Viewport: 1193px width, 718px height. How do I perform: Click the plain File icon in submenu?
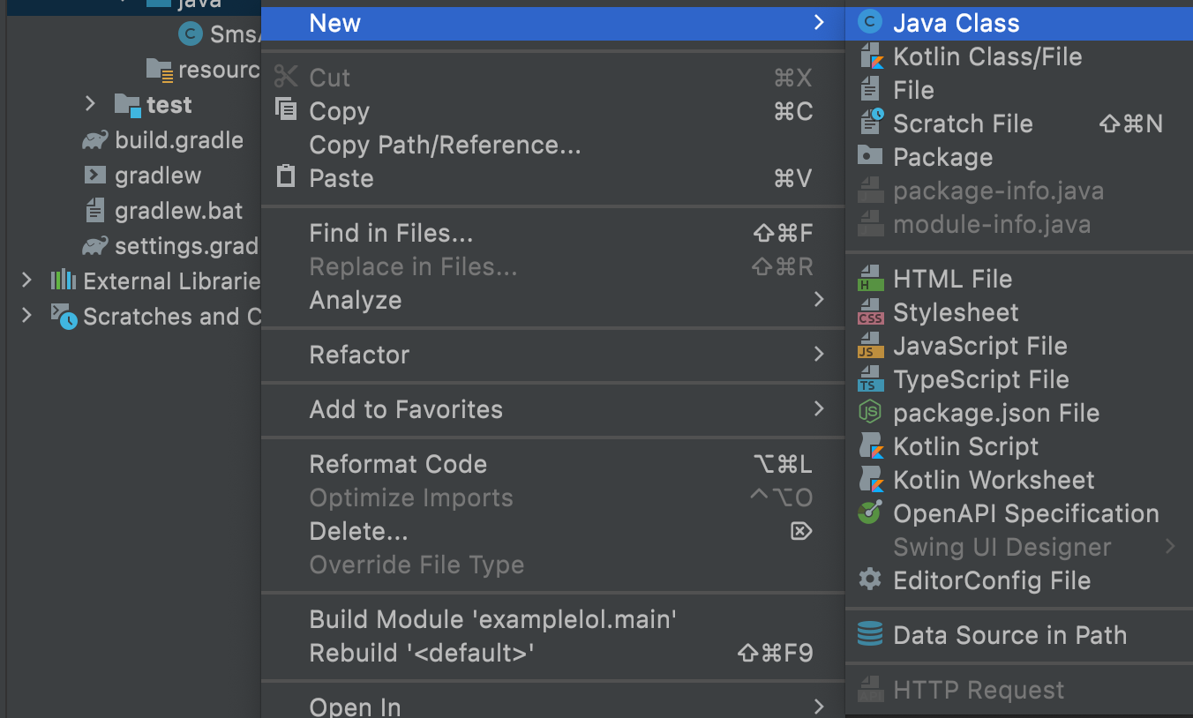click(870, 89)
